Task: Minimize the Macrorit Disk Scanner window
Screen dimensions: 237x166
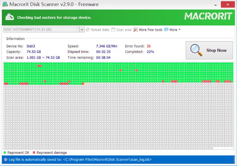Action: (x=216, y=5)
